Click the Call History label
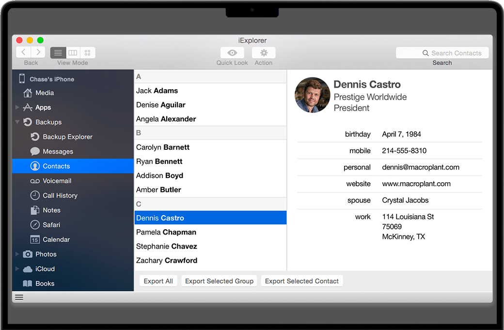The height and width of the screenshot is (330, 504). pos(60,195)
